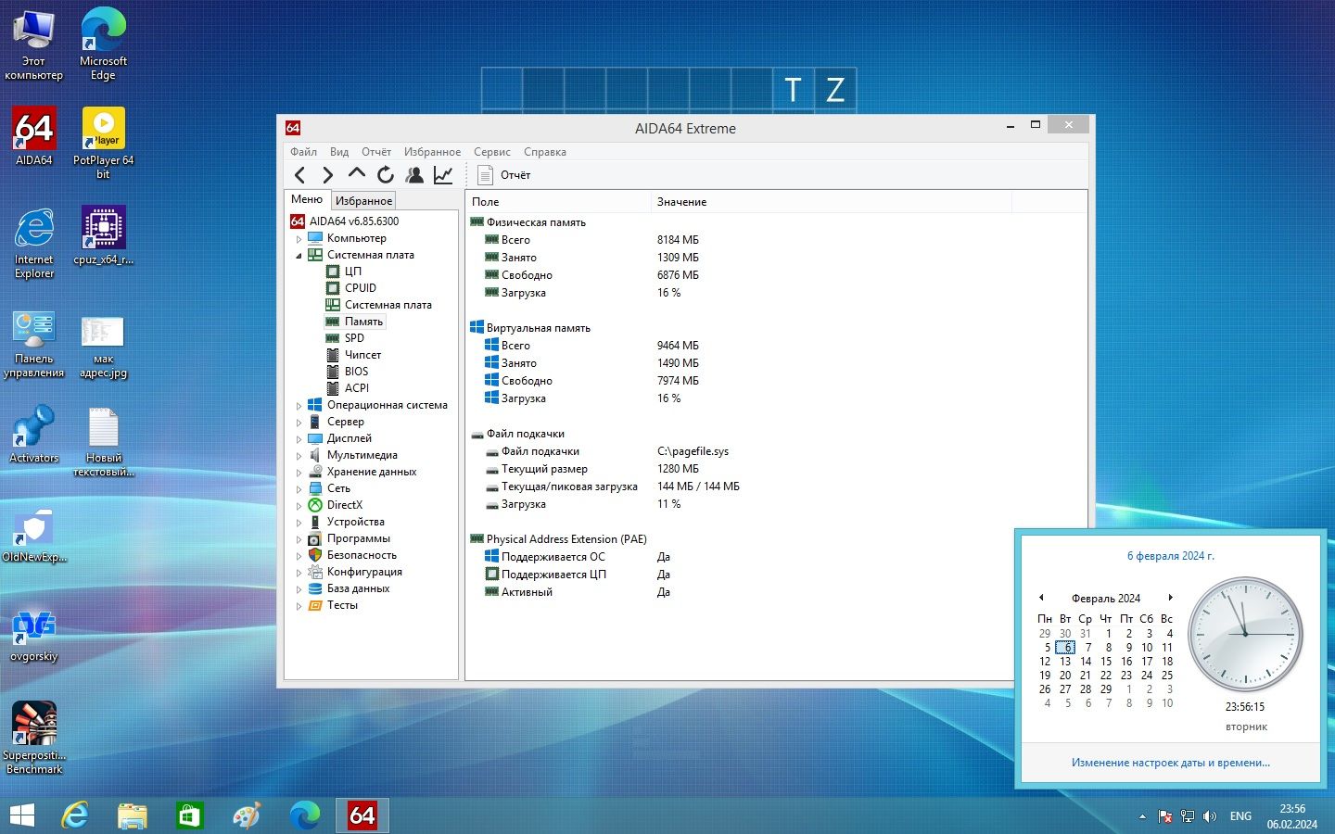Open File Explorer from the taskbar
1335x834 pixels.
[133, 815]
